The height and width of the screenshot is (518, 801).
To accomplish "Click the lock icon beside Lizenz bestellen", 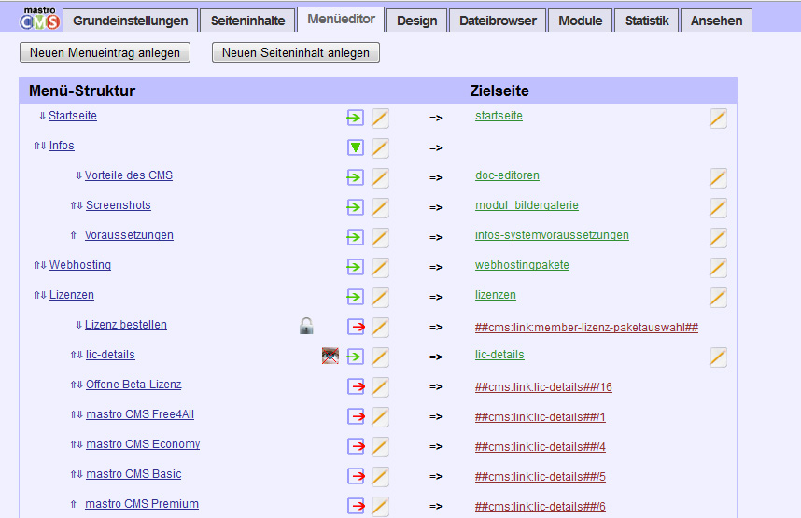I will click(x=306, y=326).
